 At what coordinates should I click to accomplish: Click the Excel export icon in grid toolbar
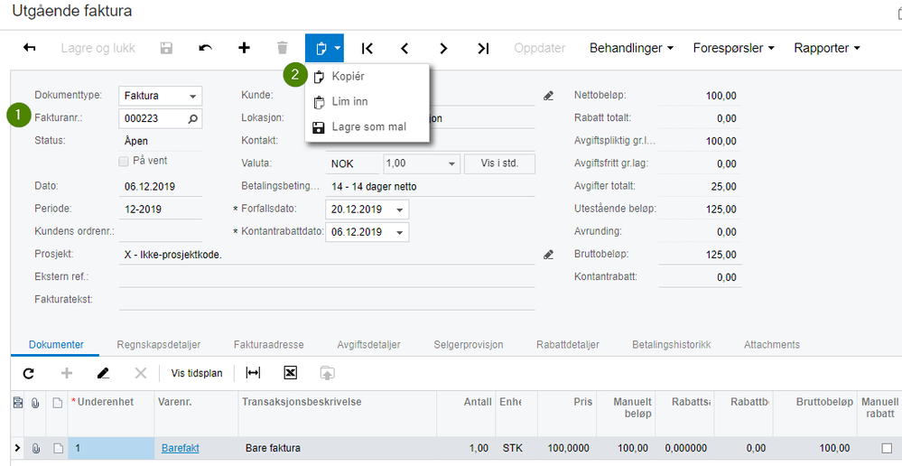click(x=290, y=373)
